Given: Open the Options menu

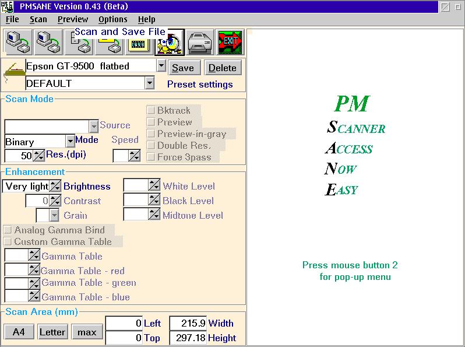Looking at the screenshot, I should coord(112,19).
